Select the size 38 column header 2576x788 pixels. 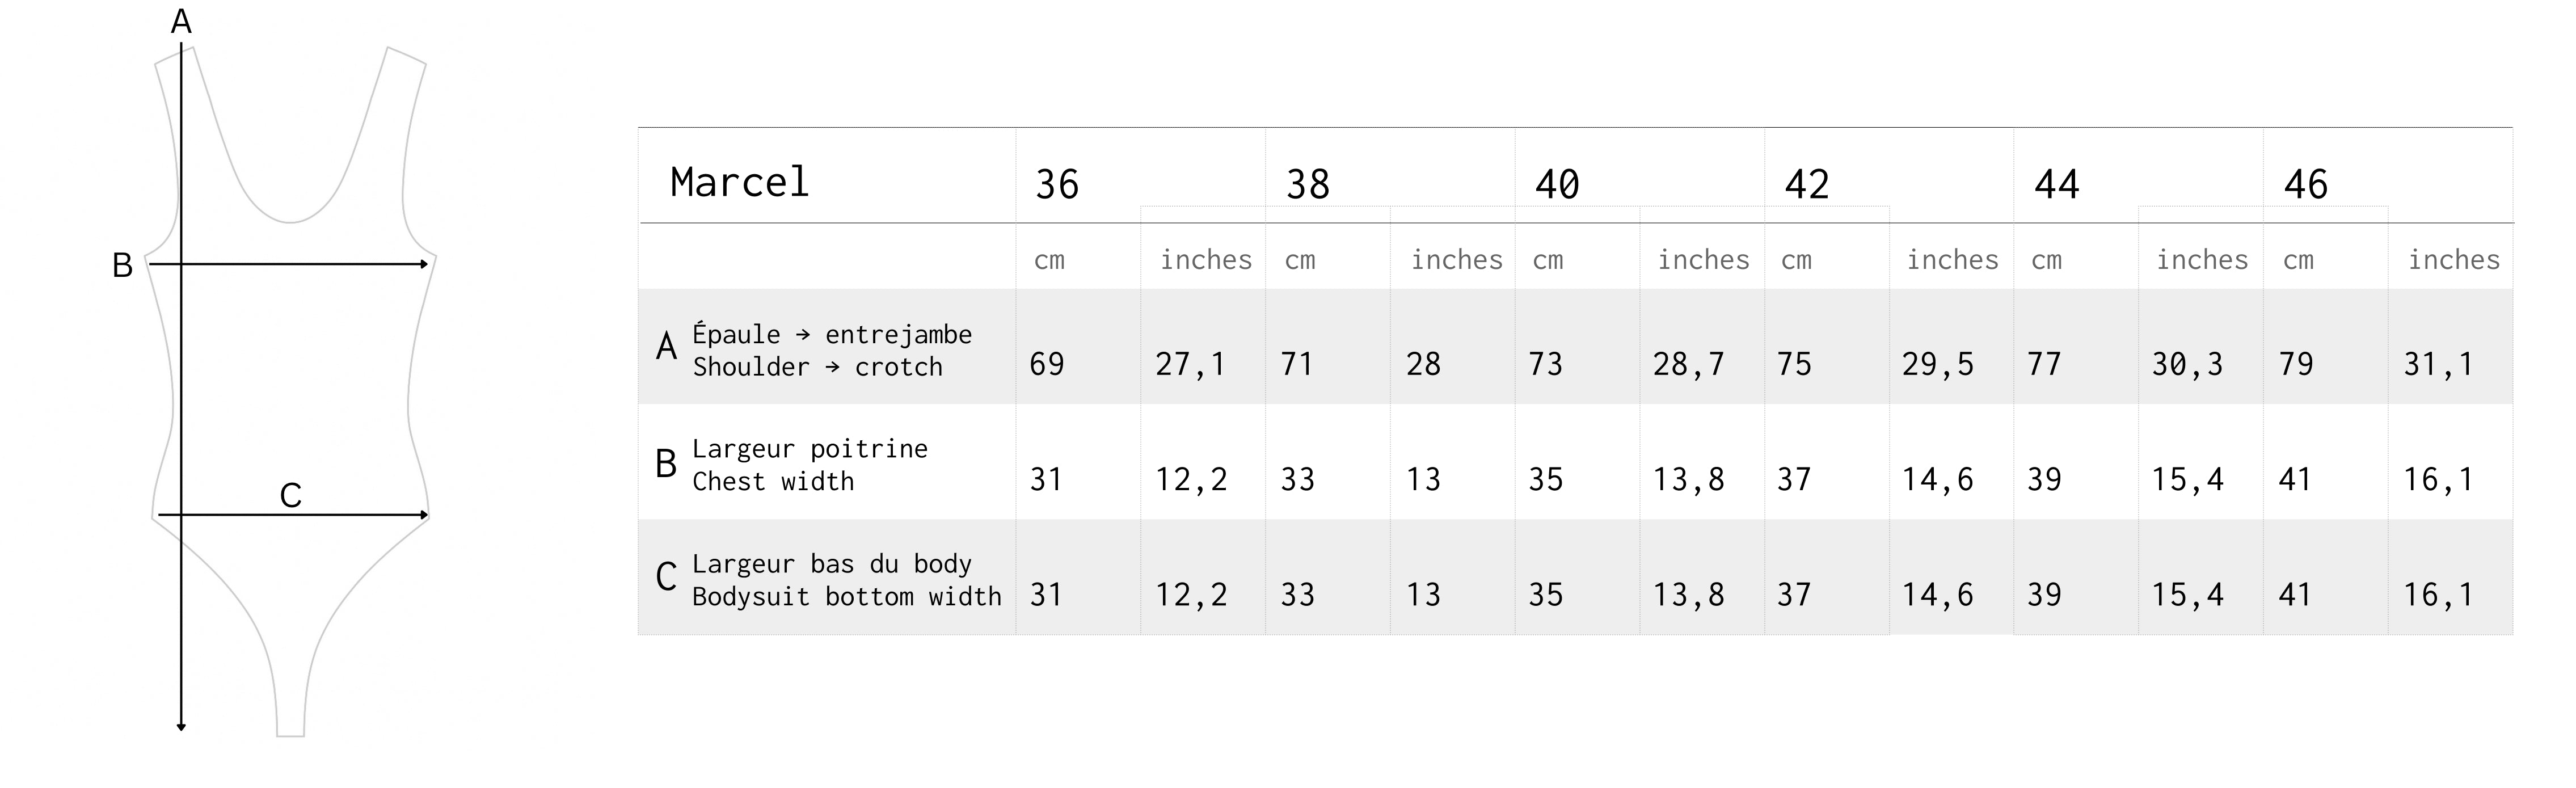pyautogui.click(x=1308, y=185)
